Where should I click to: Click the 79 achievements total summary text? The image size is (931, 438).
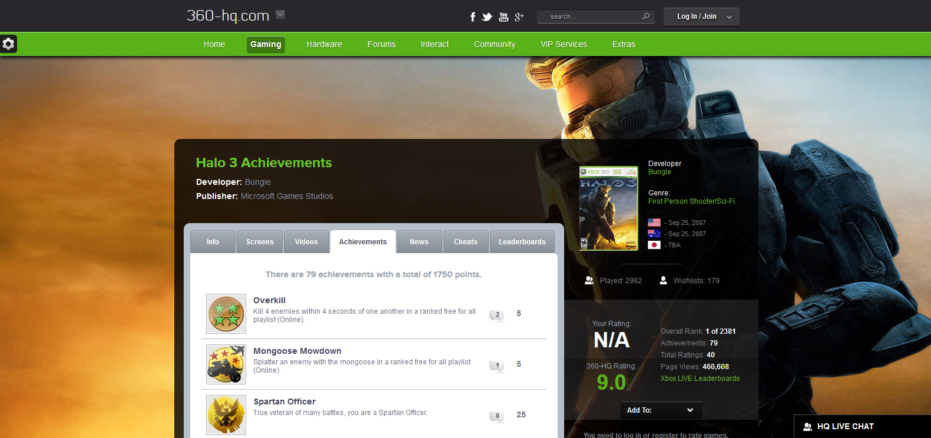[x=373, y=274]
